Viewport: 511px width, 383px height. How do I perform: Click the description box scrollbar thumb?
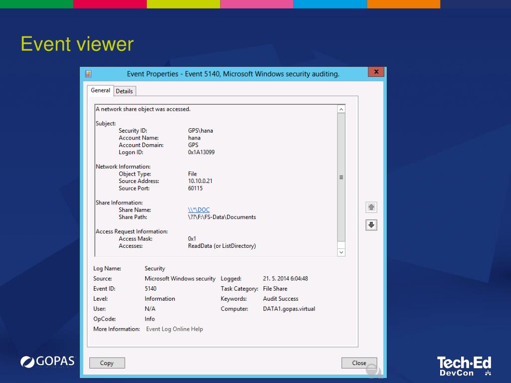point(341,177)
